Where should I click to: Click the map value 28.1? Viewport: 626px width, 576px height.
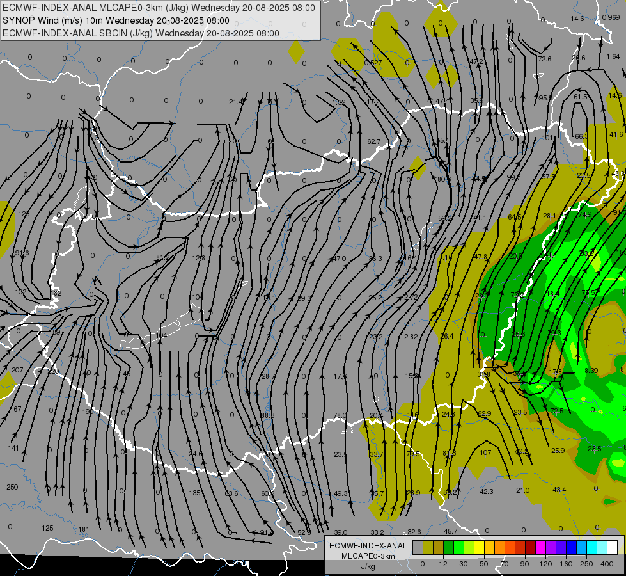tap(549, 216)
